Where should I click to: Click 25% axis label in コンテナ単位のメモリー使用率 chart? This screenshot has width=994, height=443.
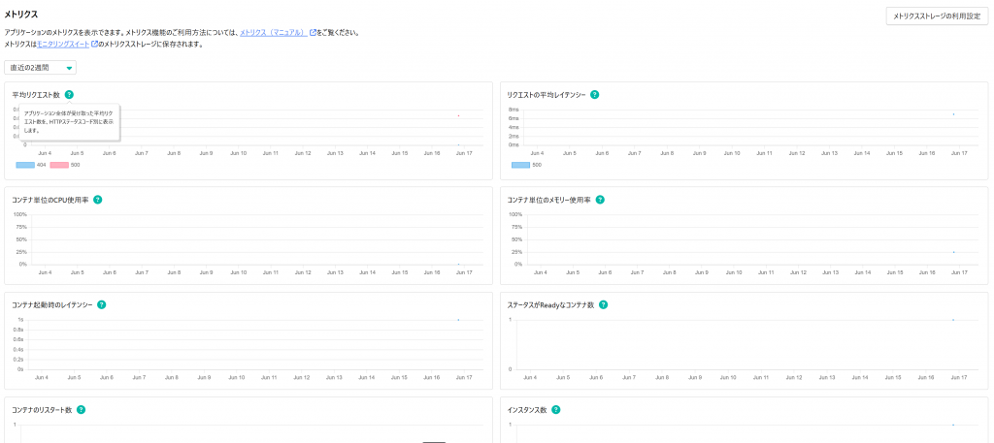click(516, 251)
